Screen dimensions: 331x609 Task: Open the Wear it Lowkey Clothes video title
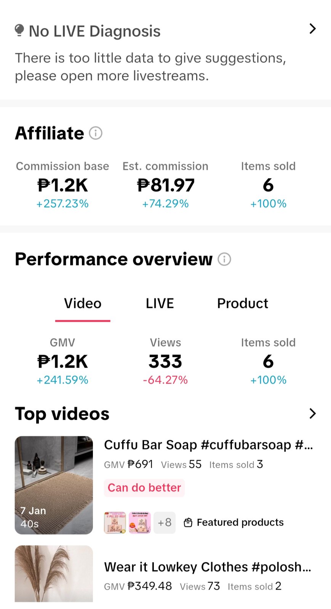(x=208, y=567)
